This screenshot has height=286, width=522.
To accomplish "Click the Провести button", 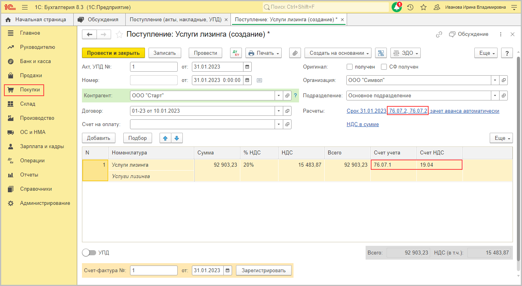I will click(x=205, y=53).
